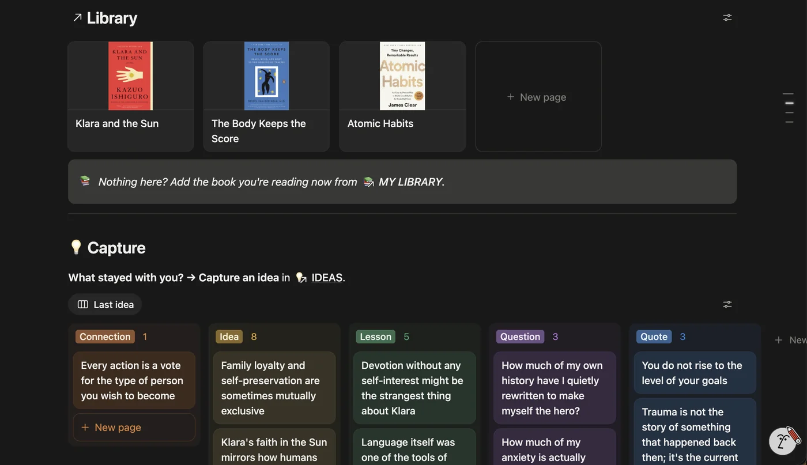
Task: Open card 'Klara's faith in the Sun'
Action: (274, 447)
